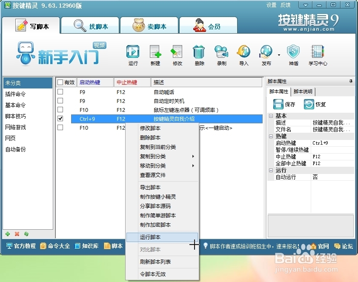Select 自动备份 category

click(x=28, y=149)
